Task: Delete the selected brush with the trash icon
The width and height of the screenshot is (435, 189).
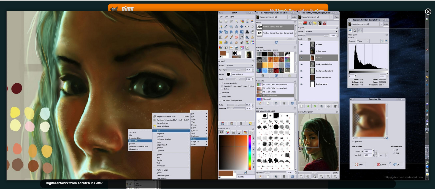Action: 284,177
